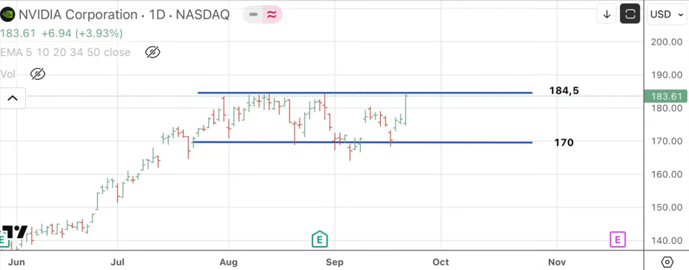Open the 1D interval selector in title
689x270 pixels.
tap(157, 14)
